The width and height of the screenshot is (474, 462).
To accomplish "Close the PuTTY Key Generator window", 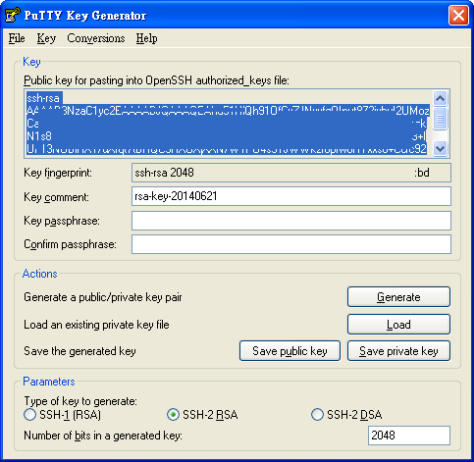I will pos(458,15).
